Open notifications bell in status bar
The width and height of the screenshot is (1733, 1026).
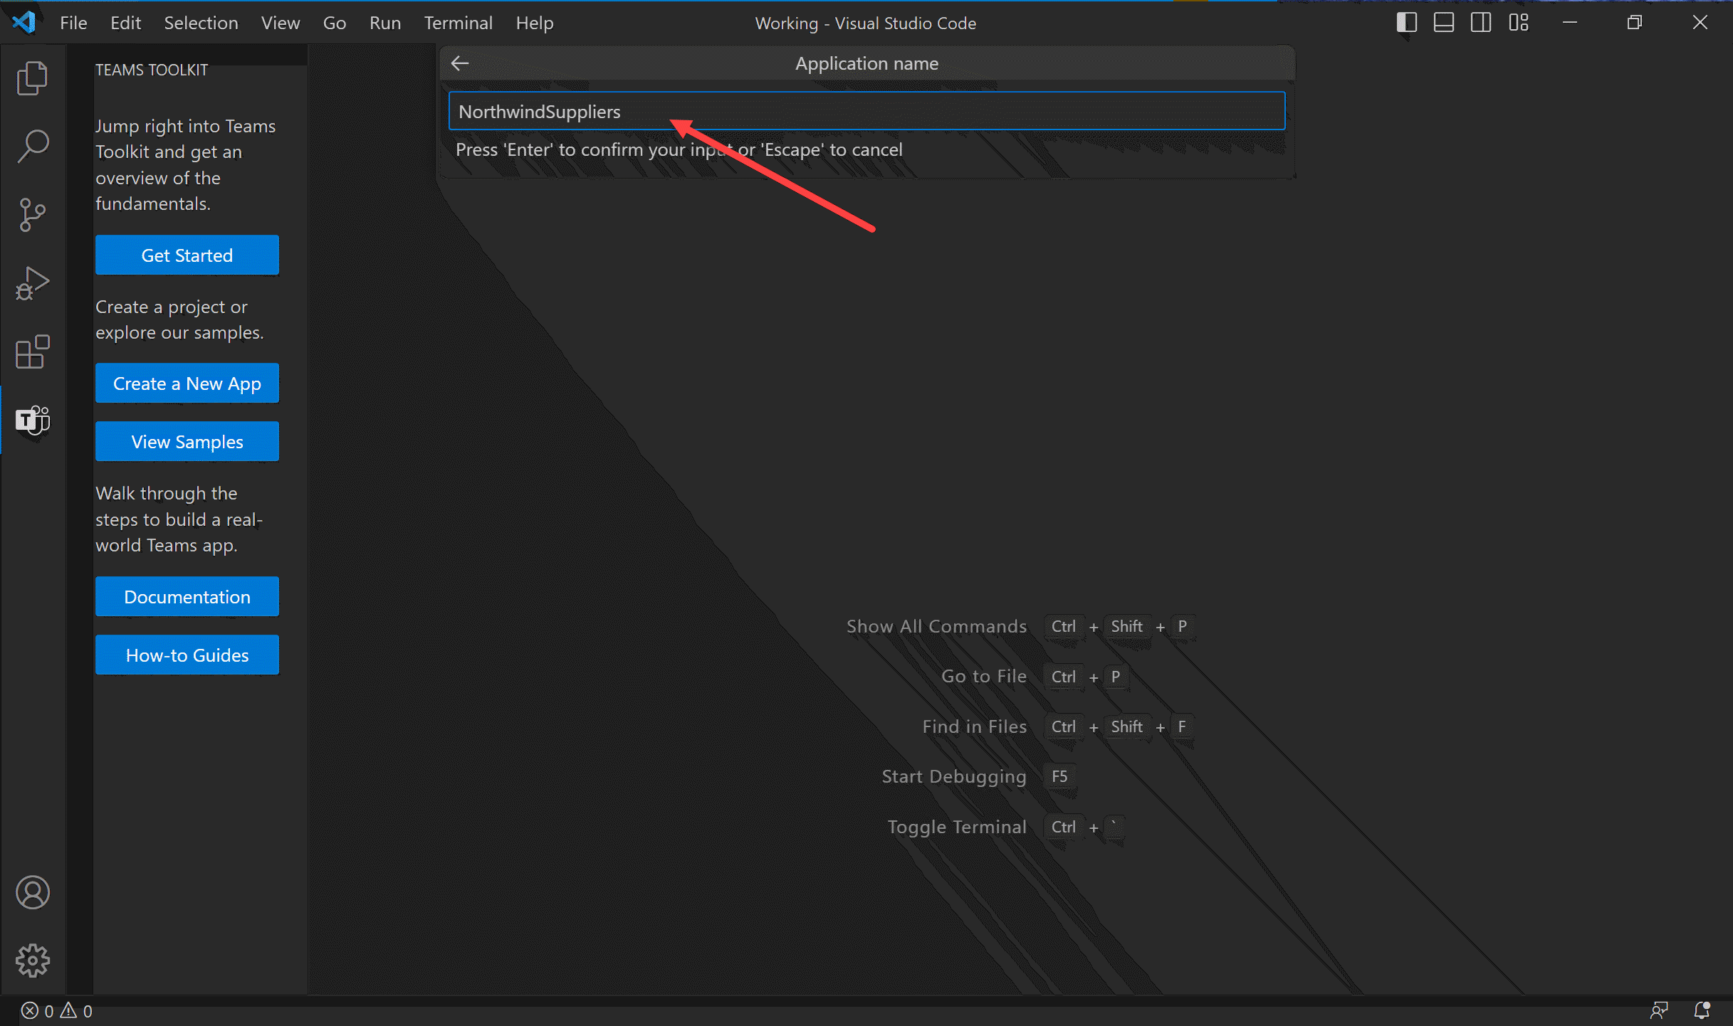pos(1702,1011)
